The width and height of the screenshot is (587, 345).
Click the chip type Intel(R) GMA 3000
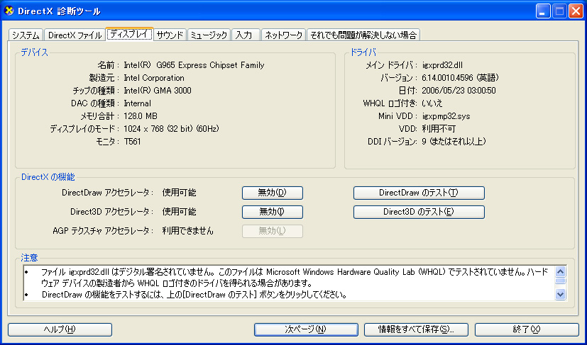point(158,91)
